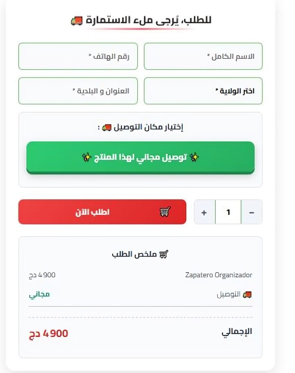295x373 pixels.
Task: Click the quantity number field showing 1
Action: pos(228,212)
